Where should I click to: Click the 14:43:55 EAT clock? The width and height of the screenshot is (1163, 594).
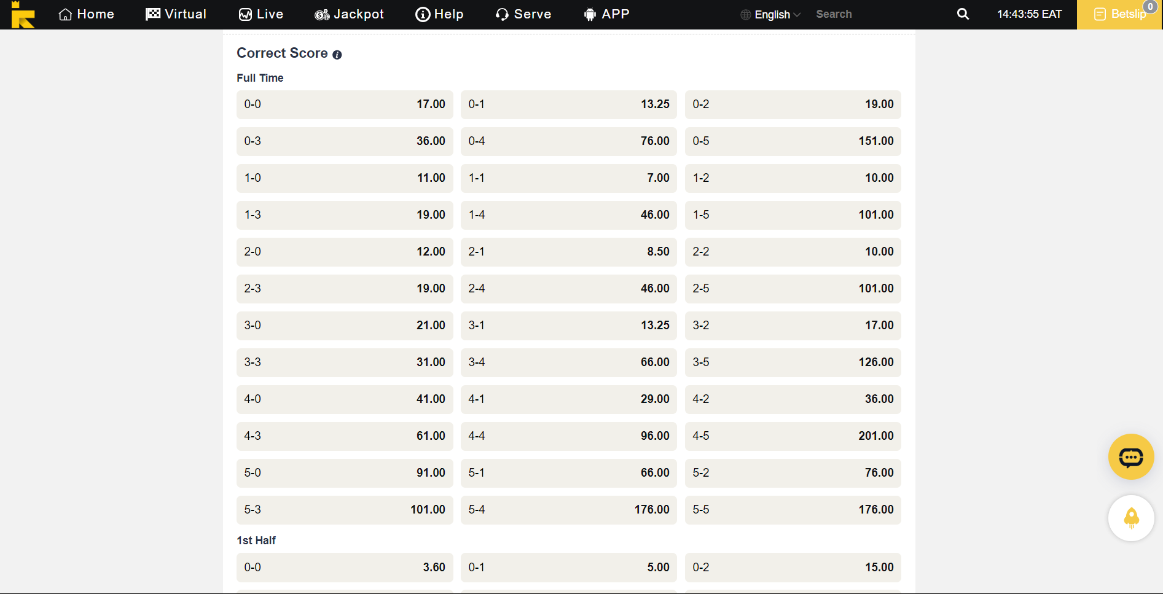tap(1029, 14)
